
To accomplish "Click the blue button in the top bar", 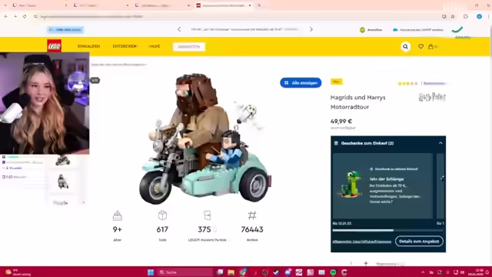I will [x=65, y=29].
